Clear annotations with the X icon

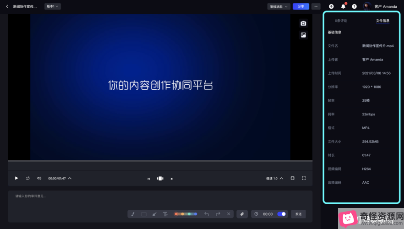click(229, 214)
